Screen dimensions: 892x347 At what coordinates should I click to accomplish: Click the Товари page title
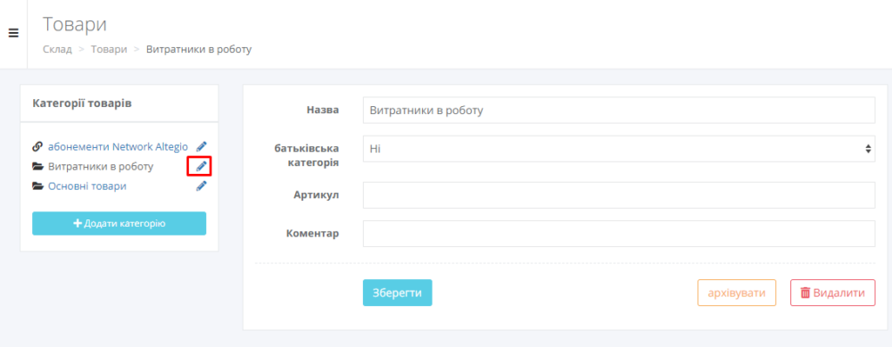click(x=75, y=24)
